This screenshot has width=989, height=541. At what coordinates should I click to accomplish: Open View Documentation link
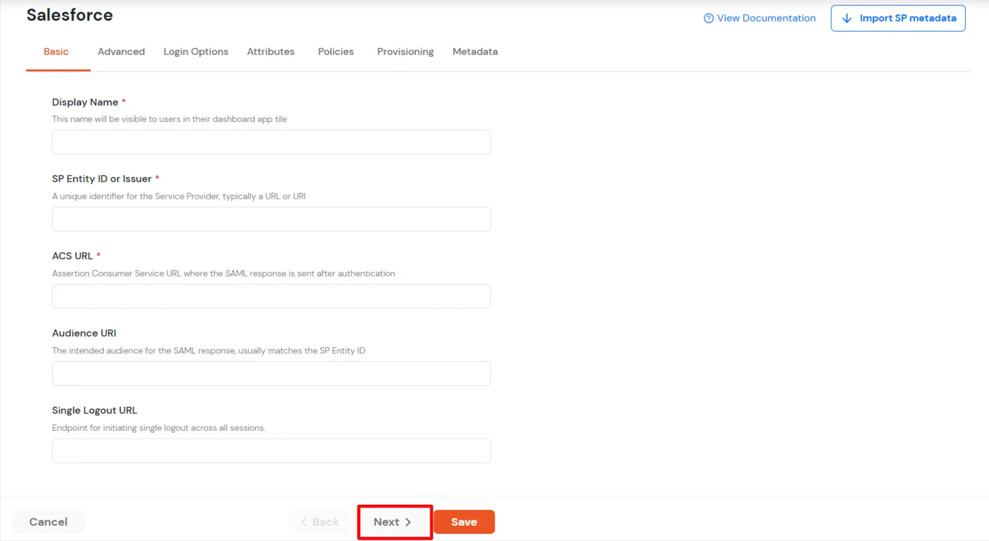coord(766,18)
